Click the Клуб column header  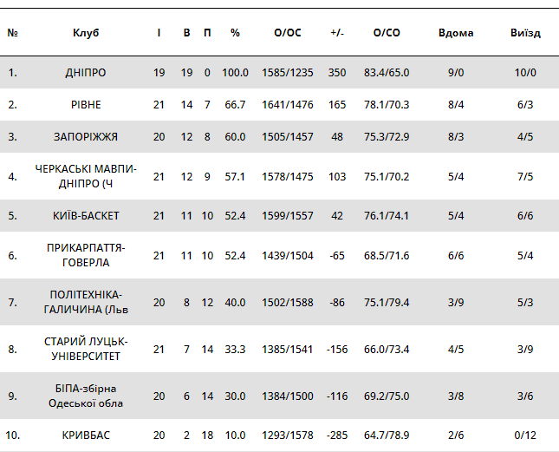click(86, 33)
